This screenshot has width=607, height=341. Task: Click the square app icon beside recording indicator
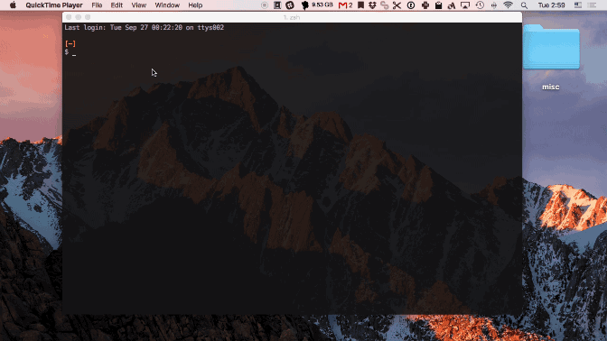pyautogui.click(x=277, y=5)
